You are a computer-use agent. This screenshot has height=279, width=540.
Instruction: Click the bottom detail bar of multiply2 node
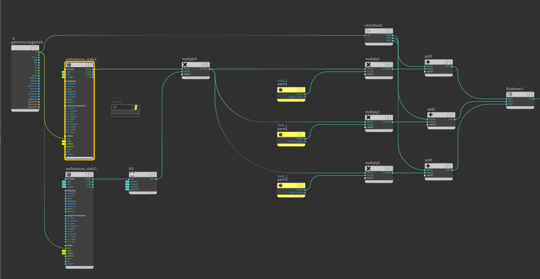(x=379, y=131)
